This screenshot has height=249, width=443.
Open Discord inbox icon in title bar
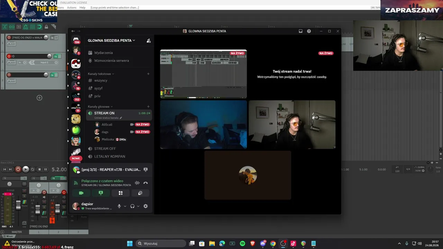pos(300,31)
